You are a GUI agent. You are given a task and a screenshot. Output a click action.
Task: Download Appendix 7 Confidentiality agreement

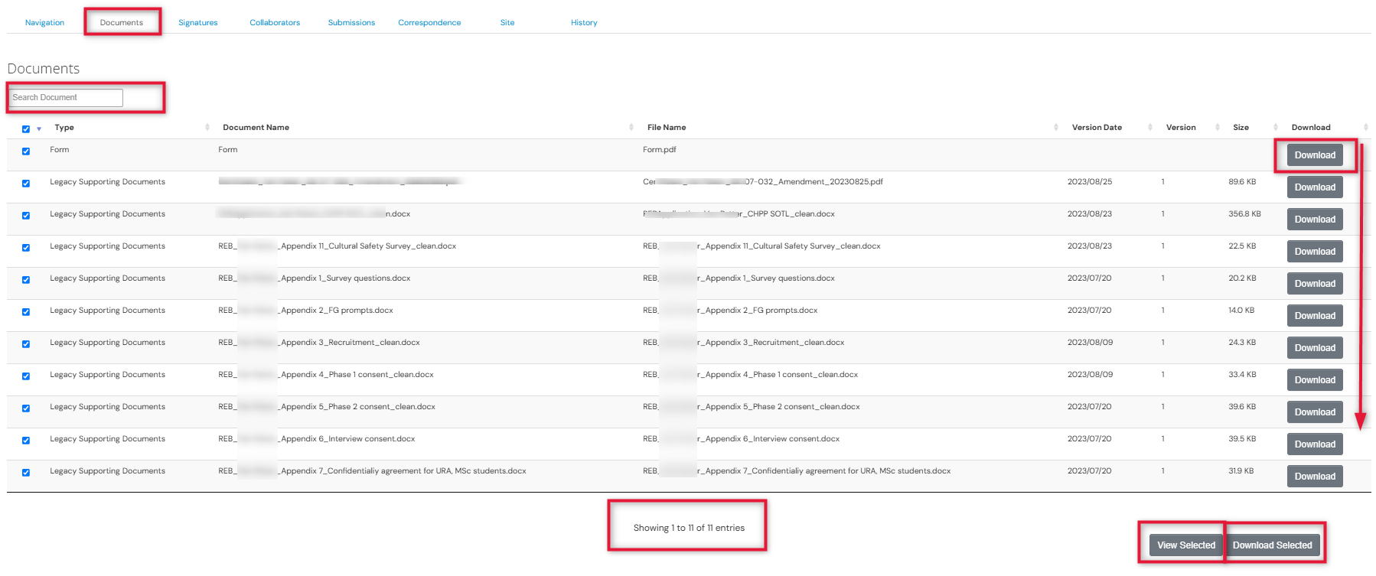(1315, 477)
